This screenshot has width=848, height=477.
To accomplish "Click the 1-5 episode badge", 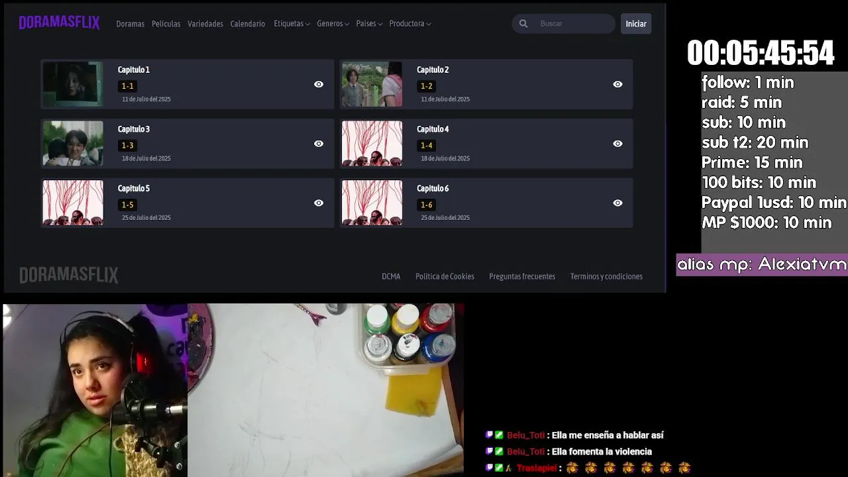I will tap(127, 205).
